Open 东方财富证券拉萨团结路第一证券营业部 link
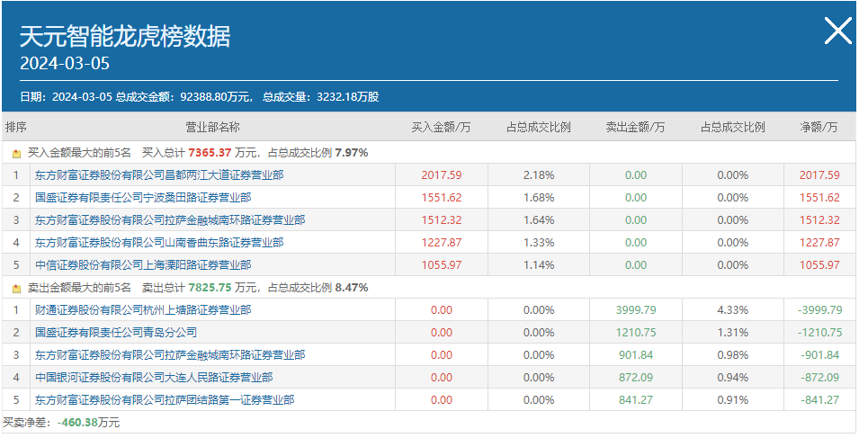This screenshot has height=438, width=859. 165,400
